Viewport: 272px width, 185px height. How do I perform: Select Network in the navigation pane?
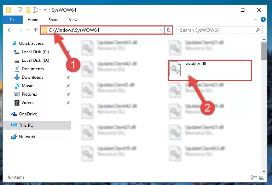click(27, 137)
